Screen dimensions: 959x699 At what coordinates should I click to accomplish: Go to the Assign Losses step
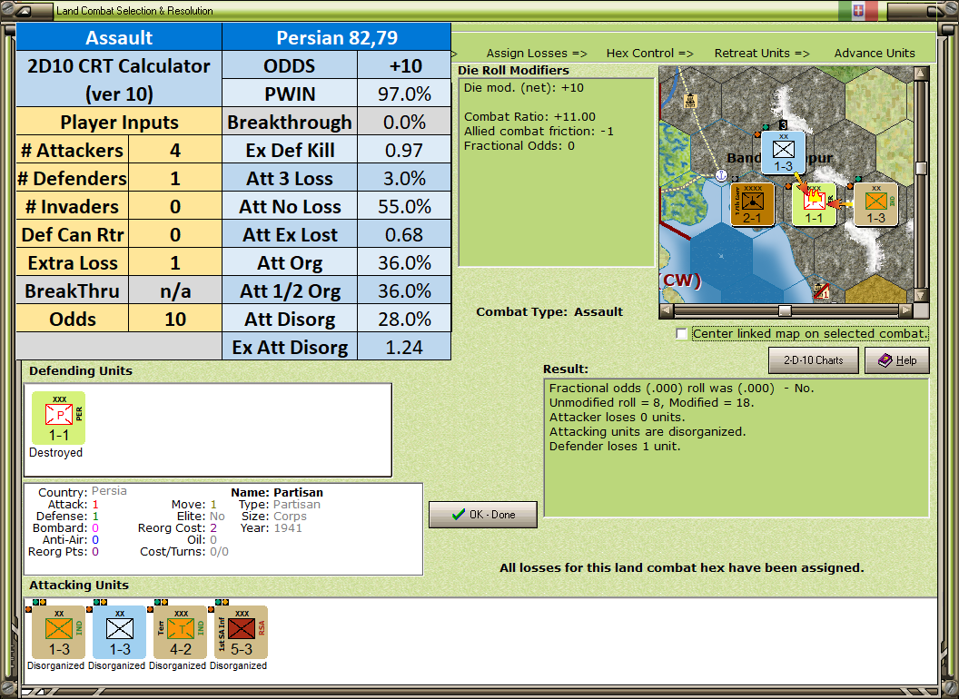pyautogui.click(x=537, y=54)
